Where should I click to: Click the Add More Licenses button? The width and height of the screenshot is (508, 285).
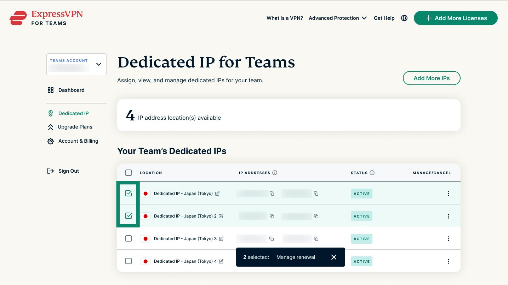[456, 18]
